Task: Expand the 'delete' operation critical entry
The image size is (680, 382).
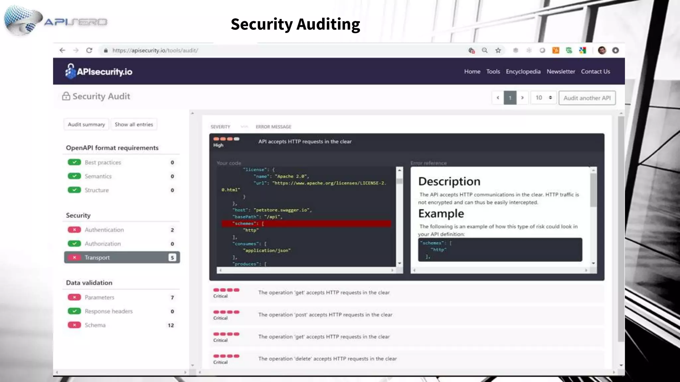Action: [x=407, y=359]
